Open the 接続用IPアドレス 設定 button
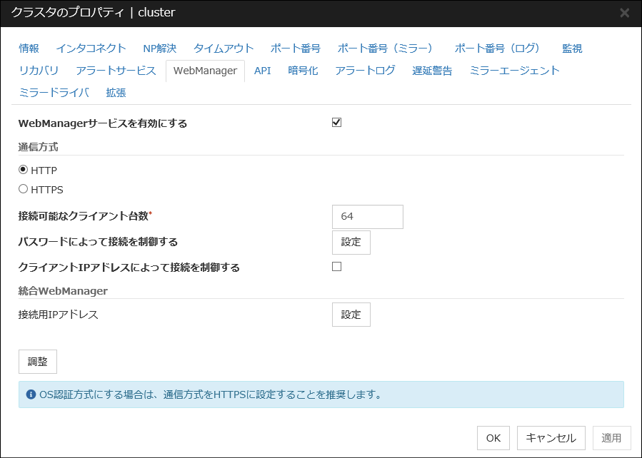642x458 pixels. 351,315
